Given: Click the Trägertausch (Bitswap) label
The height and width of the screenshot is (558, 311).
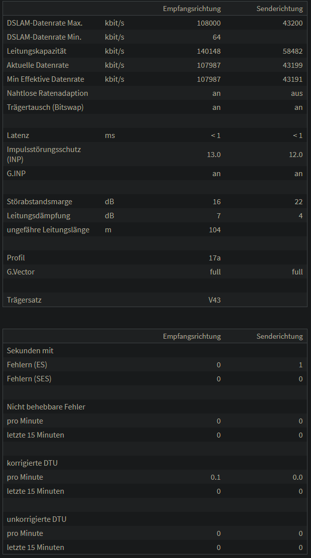Looking at the screenshot, I should pos(45,107).
